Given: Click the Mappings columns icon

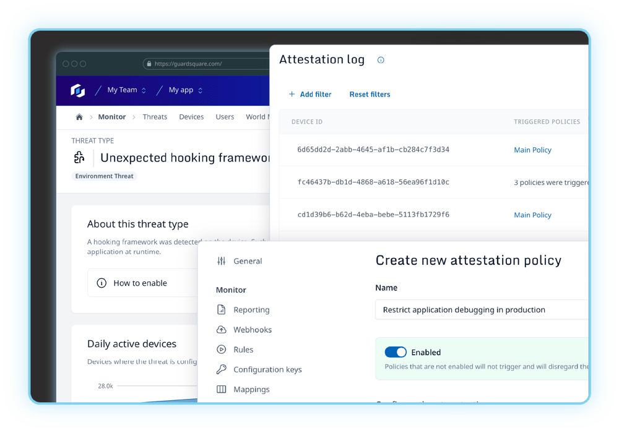Looking at the screenshot, I should pyautogui.click(x=222, y=389).
